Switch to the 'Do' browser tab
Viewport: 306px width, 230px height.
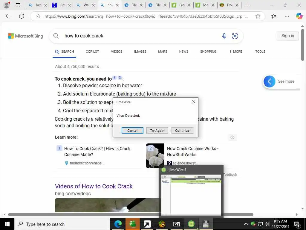point(229,5)
